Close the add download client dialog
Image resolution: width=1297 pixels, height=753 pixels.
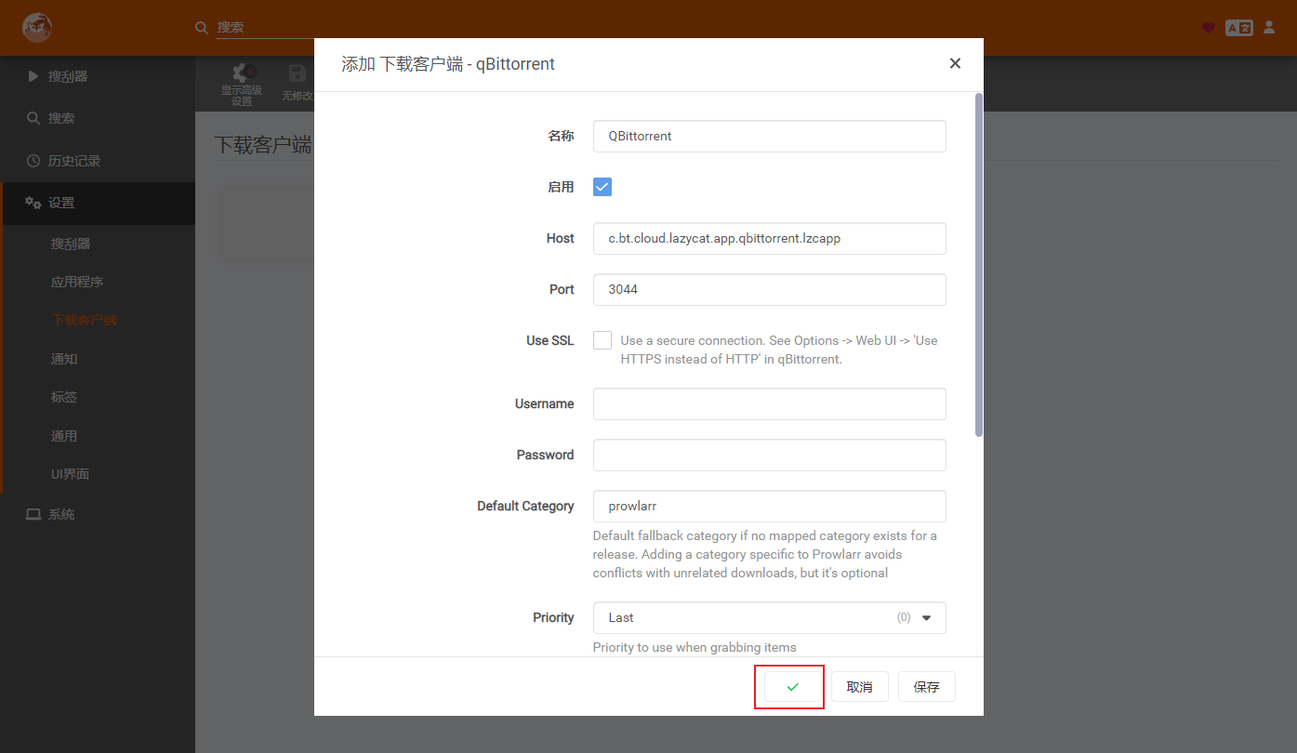[x=955, y=63]
